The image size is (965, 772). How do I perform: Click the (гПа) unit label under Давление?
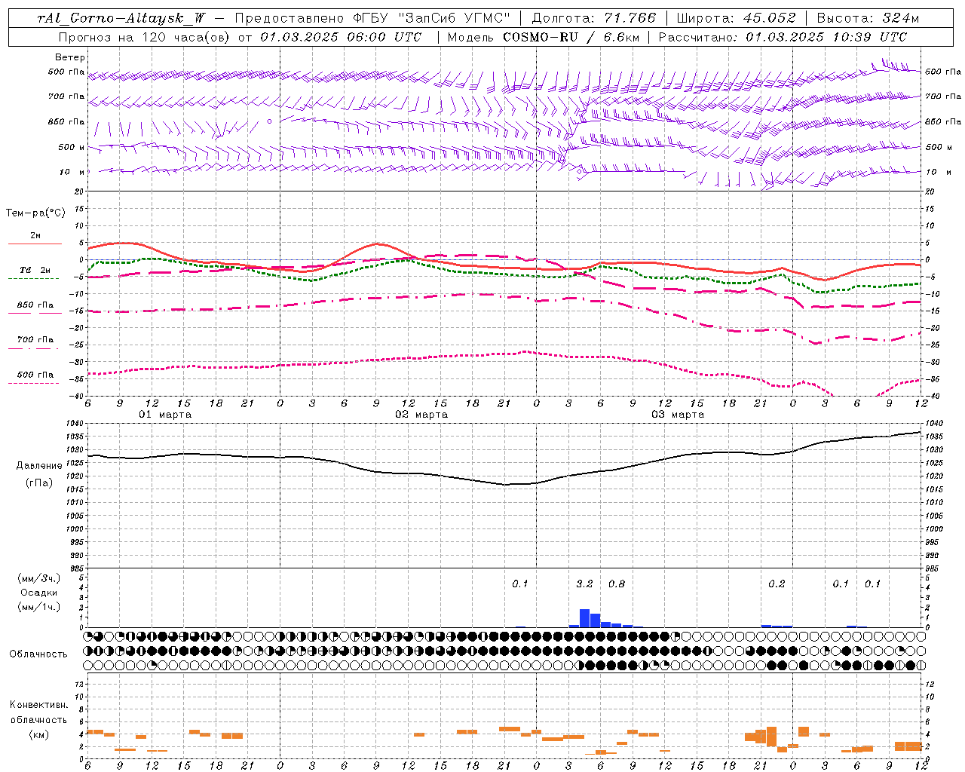pyautogui.click(x=39, y=483)
